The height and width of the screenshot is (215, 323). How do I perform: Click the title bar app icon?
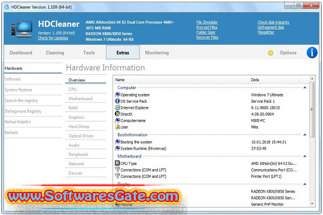coord(7,7)
